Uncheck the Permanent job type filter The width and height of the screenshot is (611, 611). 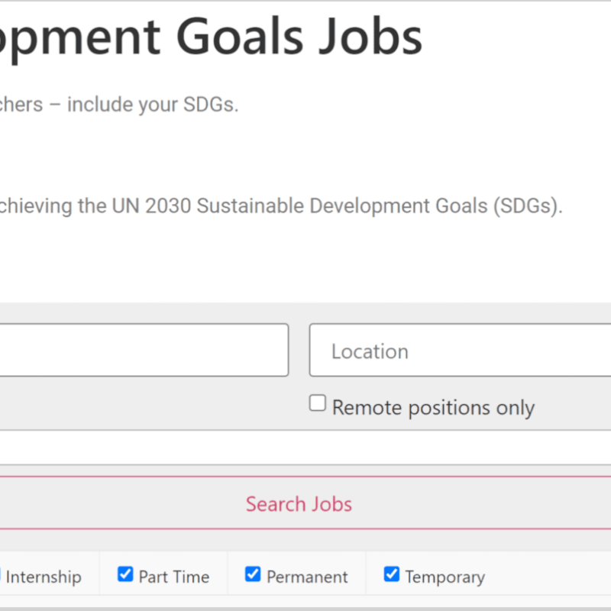(252, 574)
